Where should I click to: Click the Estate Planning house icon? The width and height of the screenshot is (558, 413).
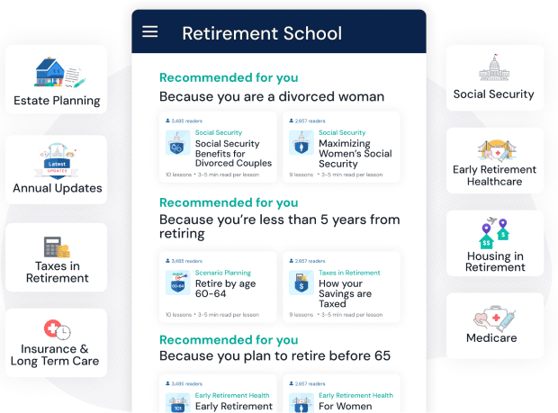click(57, 72)
